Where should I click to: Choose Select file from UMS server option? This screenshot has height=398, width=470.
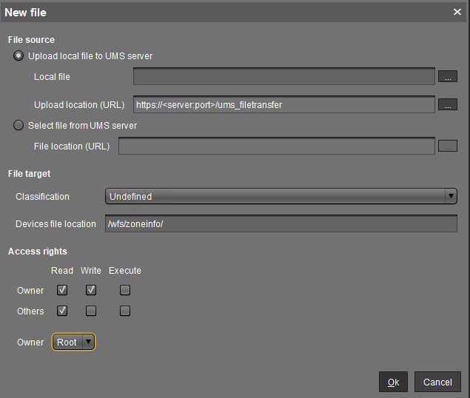click(19, 126)
